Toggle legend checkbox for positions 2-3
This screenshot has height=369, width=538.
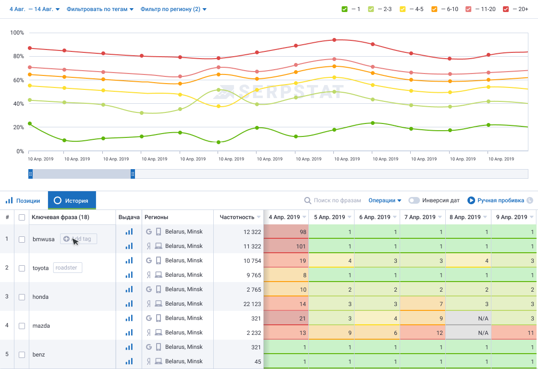pos(371,9)
